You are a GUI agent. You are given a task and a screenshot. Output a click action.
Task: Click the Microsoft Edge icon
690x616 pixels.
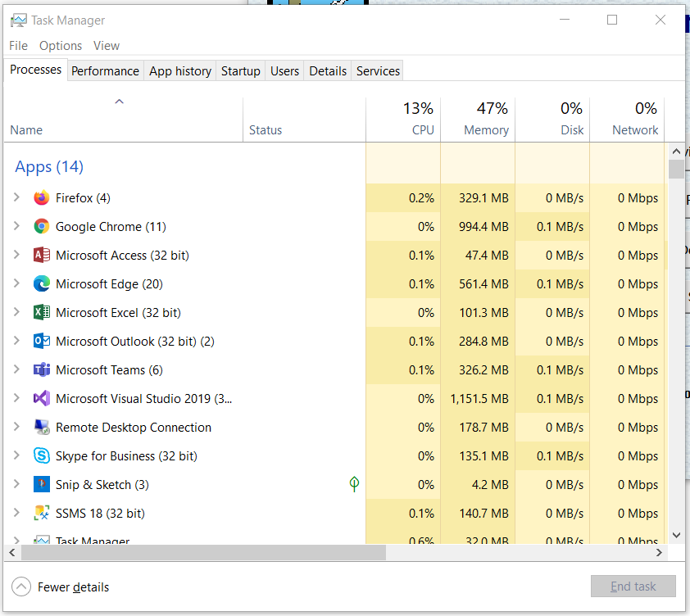42,284
